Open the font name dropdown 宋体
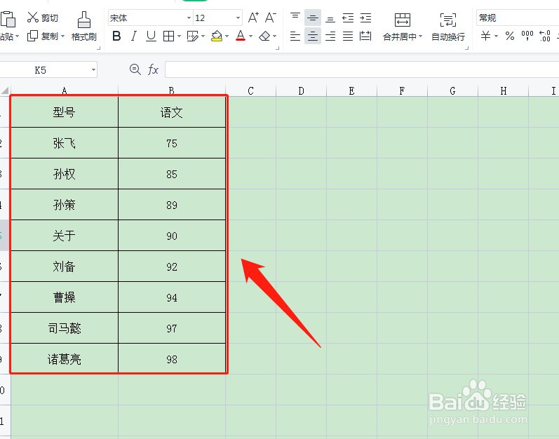The width and height of the screenshot is (559, 439). click(189, 18)
